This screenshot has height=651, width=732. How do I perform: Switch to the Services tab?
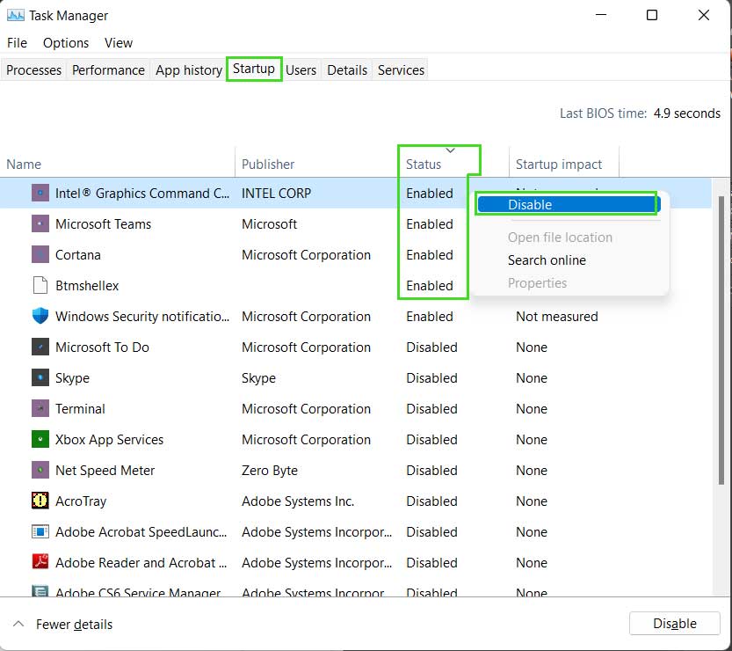click(401, 70)
